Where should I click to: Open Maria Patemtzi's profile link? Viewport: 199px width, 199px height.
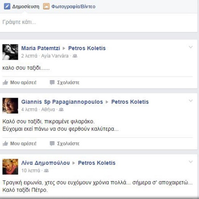41,48
